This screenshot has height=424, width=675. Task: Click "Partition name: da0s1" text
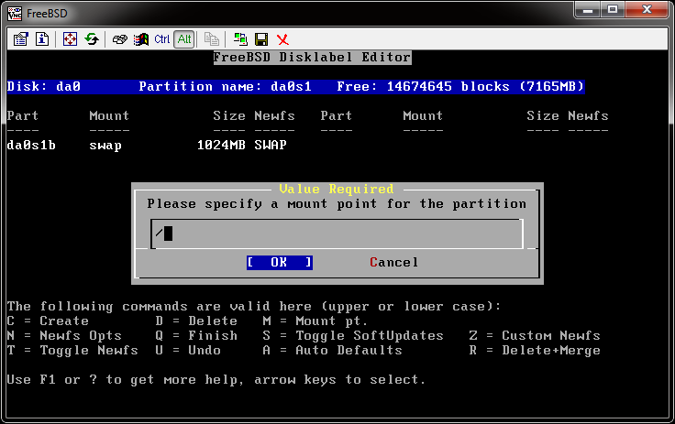pos(225,86)
